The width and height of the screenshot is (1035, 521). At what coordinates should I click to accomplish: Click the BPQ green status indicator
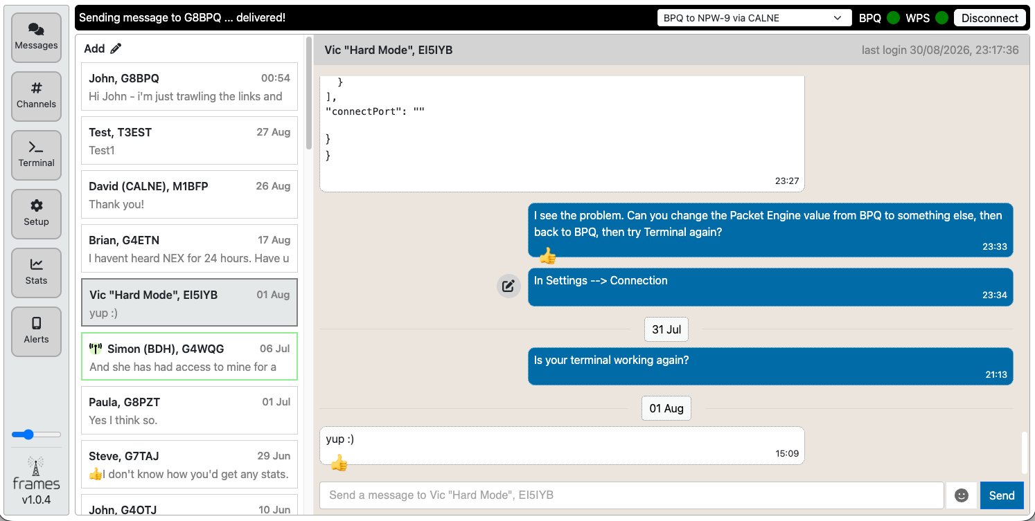894,18
